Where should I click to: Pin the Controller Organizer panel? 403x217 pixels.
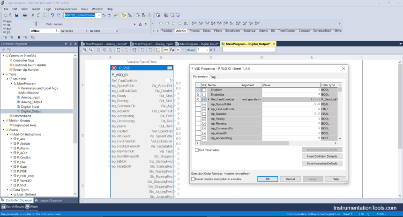(x=71, y=44)
